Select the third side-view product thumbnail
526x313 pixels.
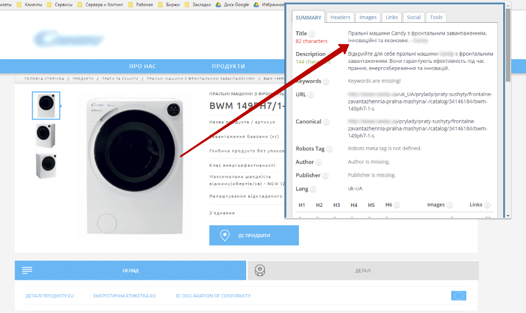pos(46,166)
